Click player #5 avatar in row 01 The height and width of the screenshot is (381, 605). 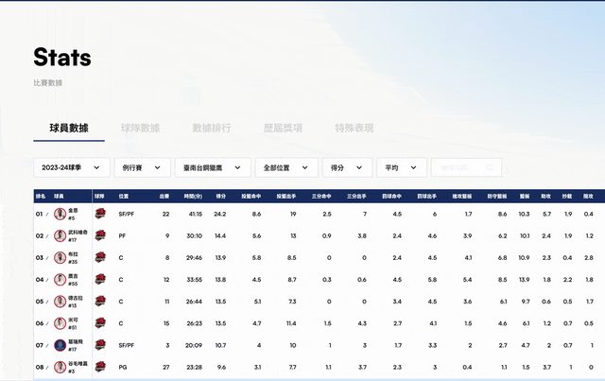(60, 215)
